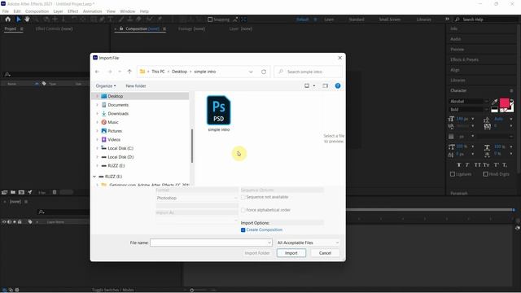Open the Animation menu
521x293 pixels.
(92, 11)
